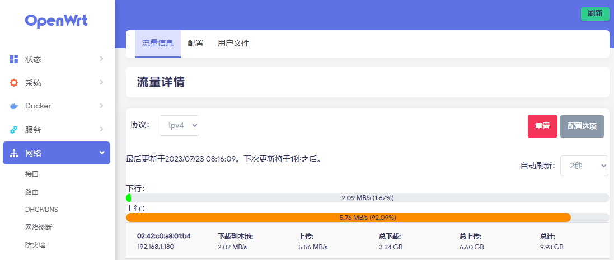Expand the 系统 menu chevron
Image resolution: width=614 pixels, height=260 pixels.
tap(101, 82)
